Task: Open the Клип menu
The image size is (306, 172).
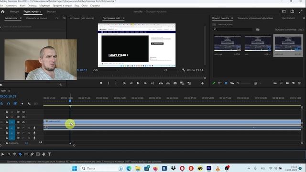Action: [22, 6]
